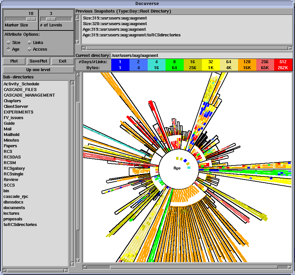Click the Current directory path field
The height and width of the screenshot is (275, 295).
[202, 56]
